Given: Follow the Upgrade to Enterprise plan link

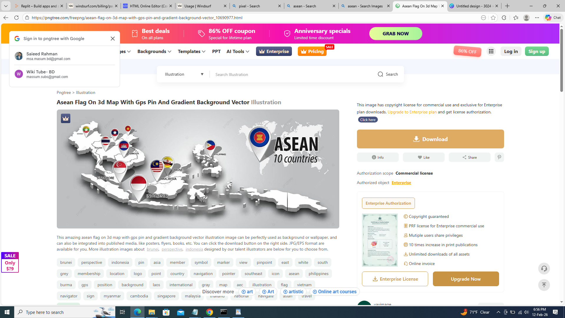Looking at the screenshot, I should [x=412, y=112].
